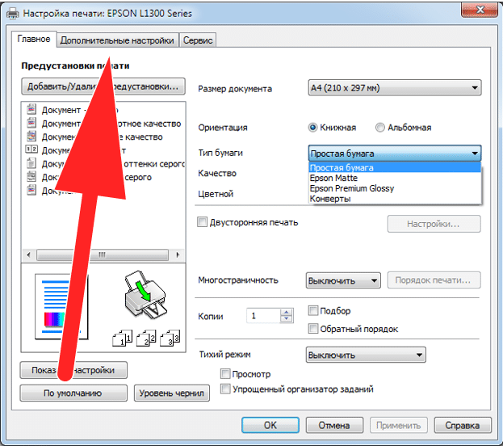The width and height of the screenshot is (503, 446).
Task: Click the third collation pages icon
Action: tap(170, 338)
